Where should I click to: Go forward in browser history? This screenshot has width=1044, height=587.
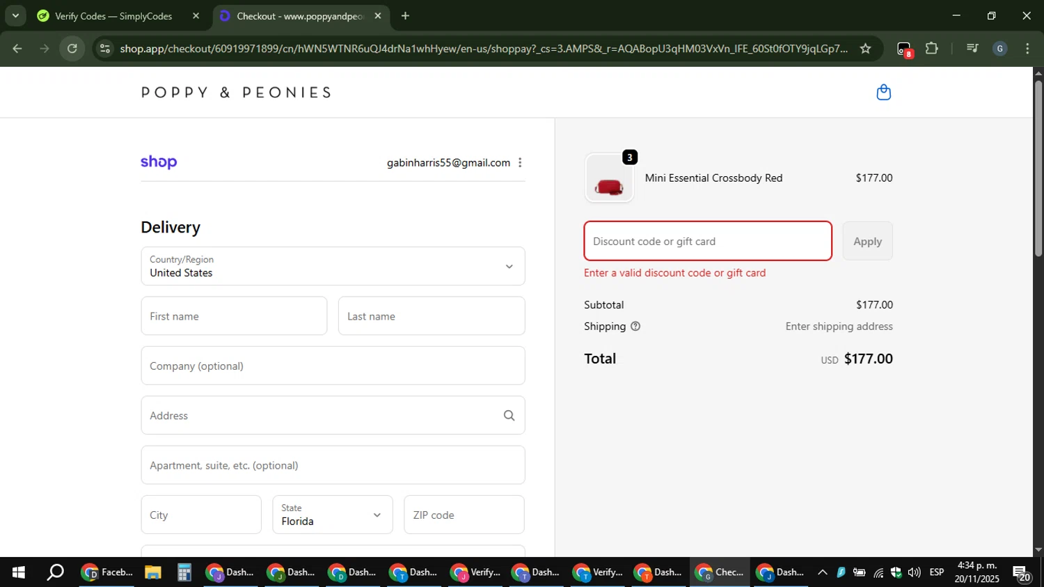pyautogui.click(x=45, y=49)
